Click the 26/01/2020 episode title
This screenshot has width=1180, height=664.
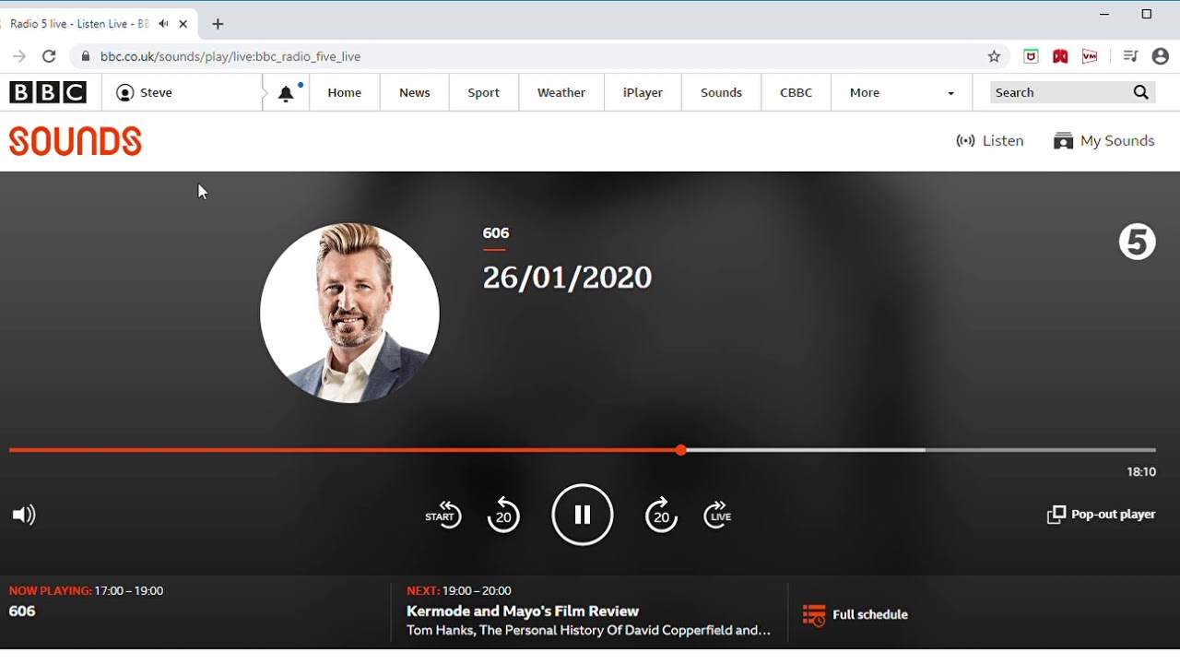(567, 278)
